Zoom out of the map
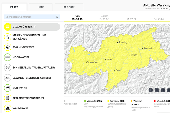 tap(157, 90)
